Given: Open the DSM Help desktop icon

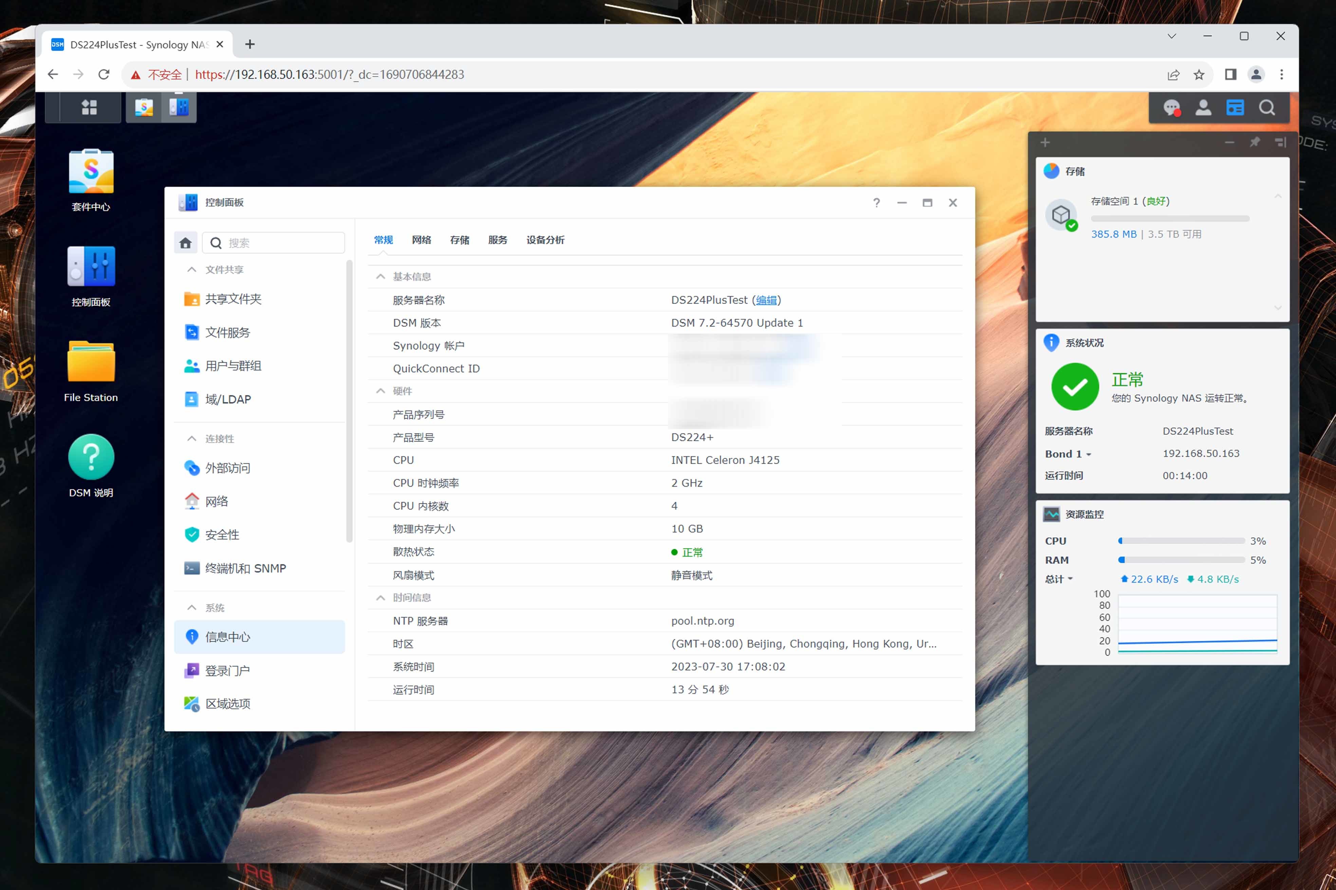Looking at the screenshot, I should [x=91, y=457].
